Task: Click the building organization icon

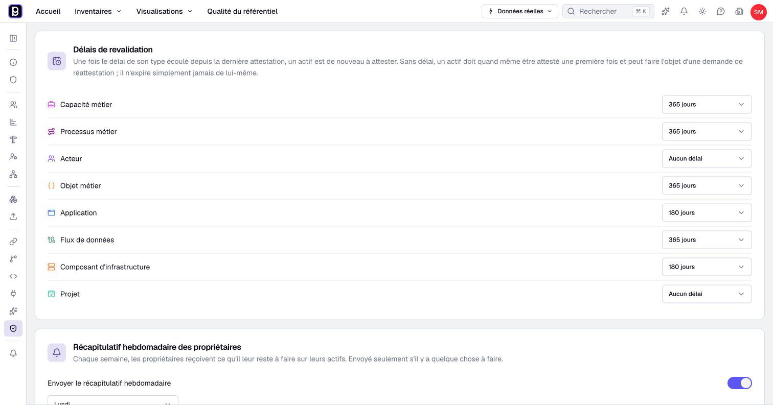Action: pos(739,11)
